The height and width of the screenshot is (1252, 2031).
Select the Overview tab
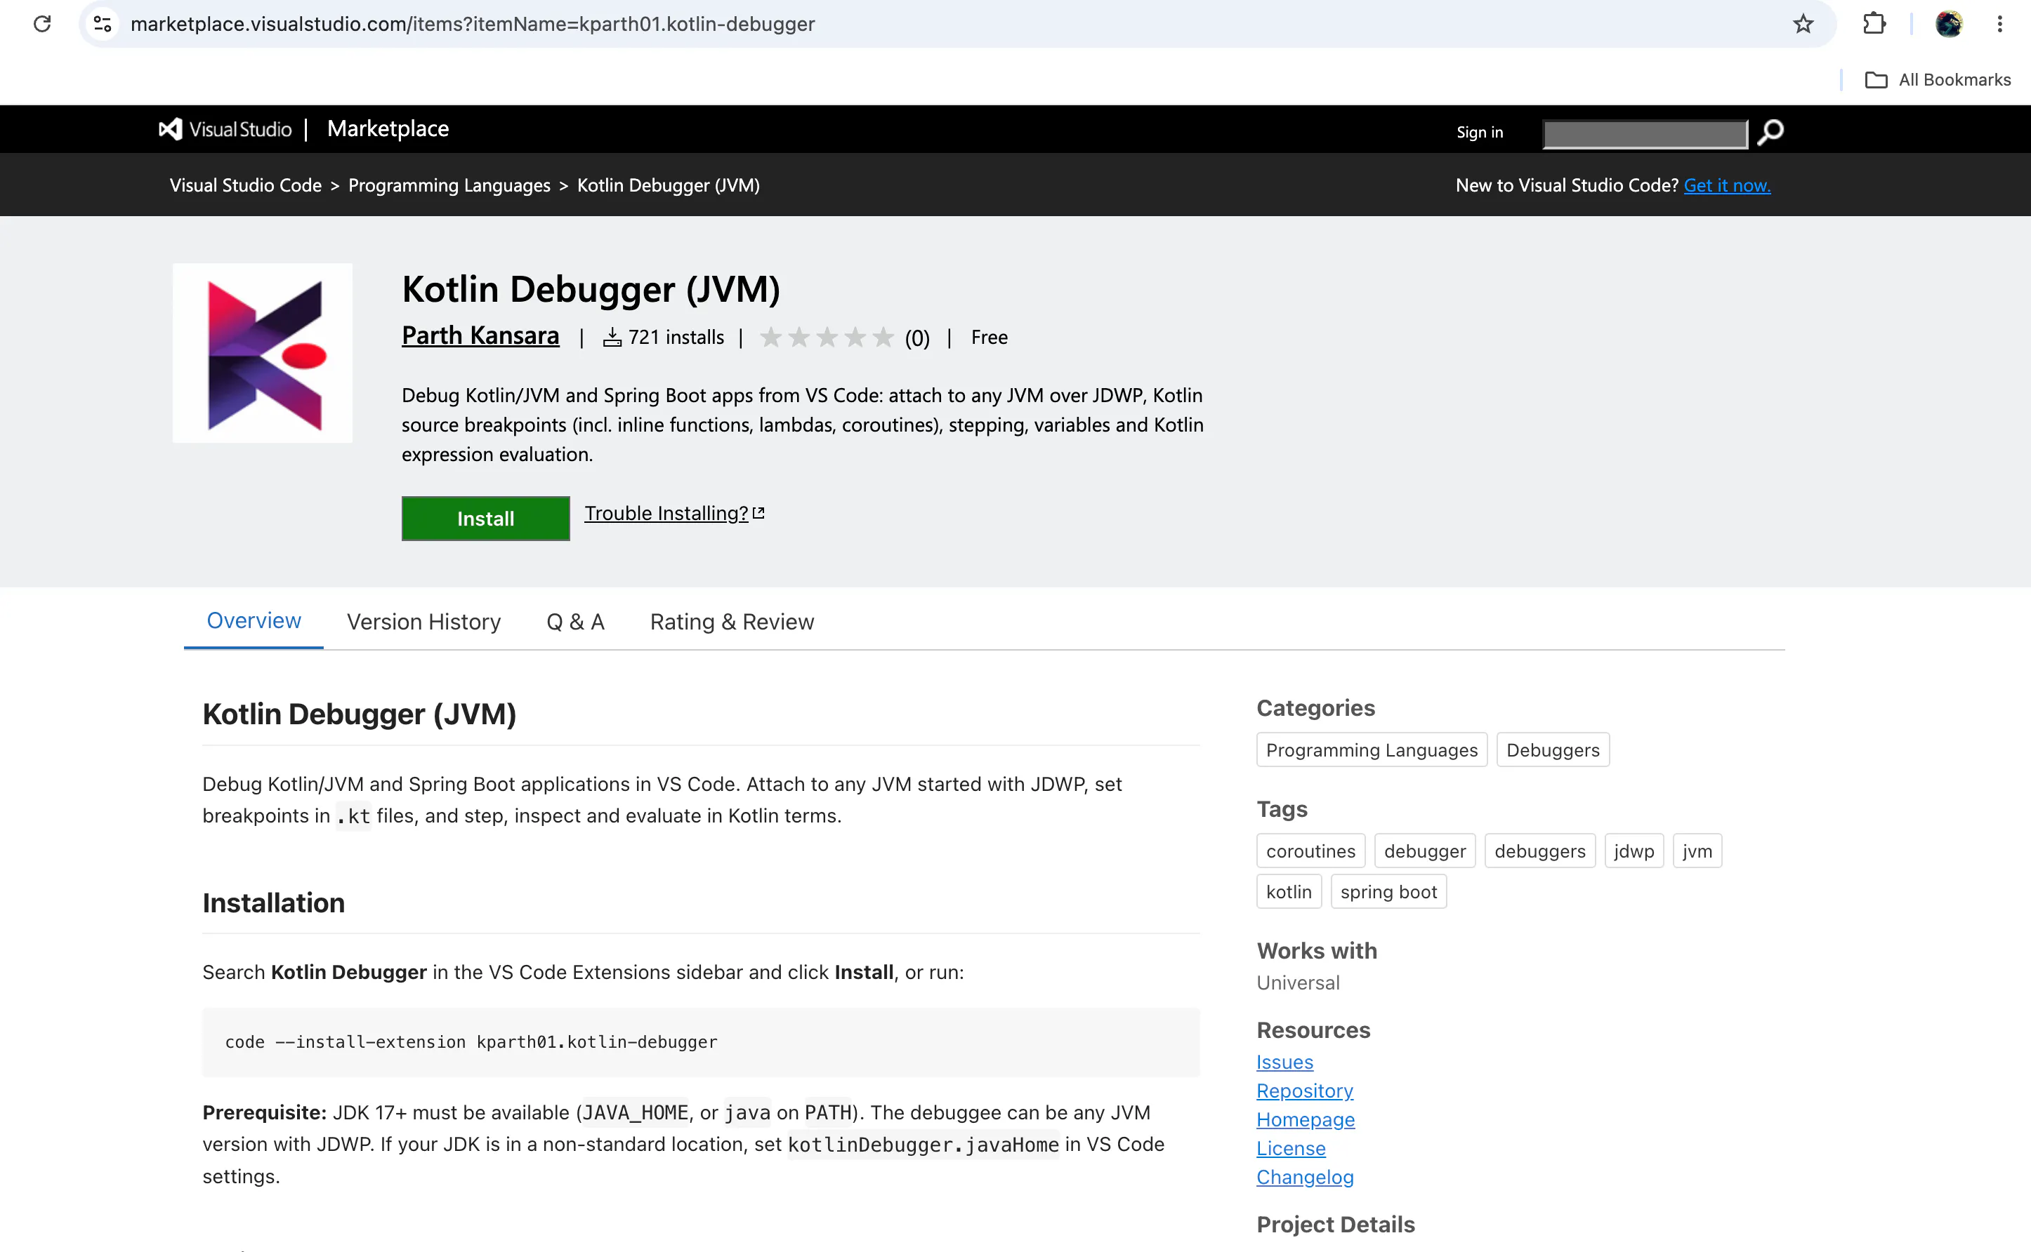pyautogui.click(x=254, y=621)
